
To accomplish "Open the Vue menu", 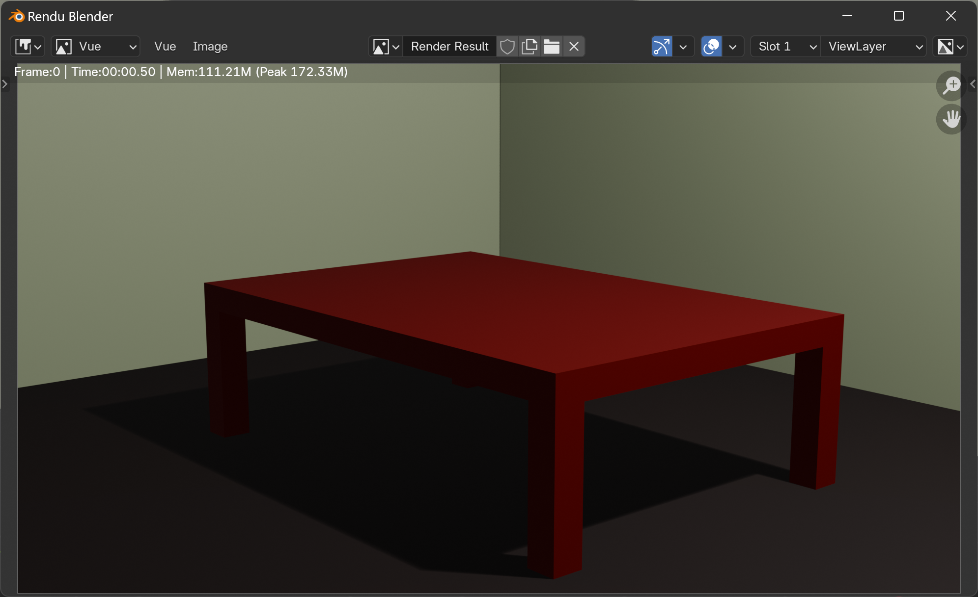I will click(x=165, y=47).
